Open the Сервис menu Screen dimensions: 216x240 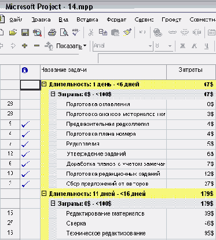144,20
